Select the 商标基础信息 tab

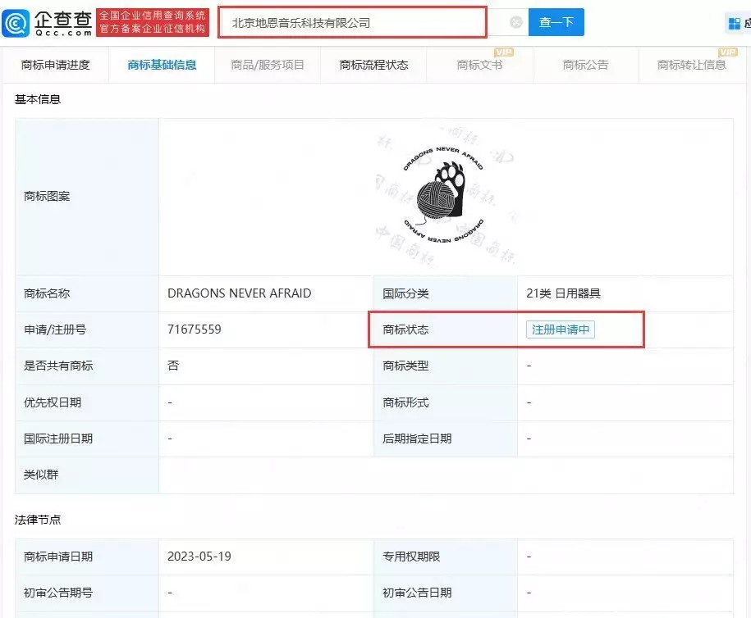(x=162, y=65)
